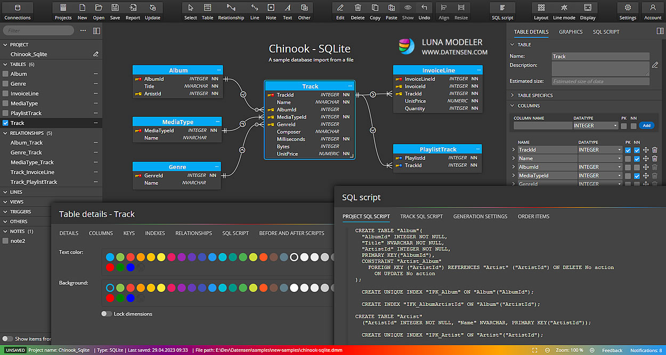Click the Filter input field in sidebar
This screenshot has height=355, width=666.
pyautogui.click(x=37, y=30)
